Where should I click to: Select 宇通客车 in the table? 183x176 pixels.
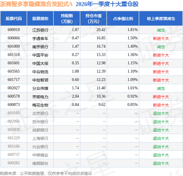[40, 38]
